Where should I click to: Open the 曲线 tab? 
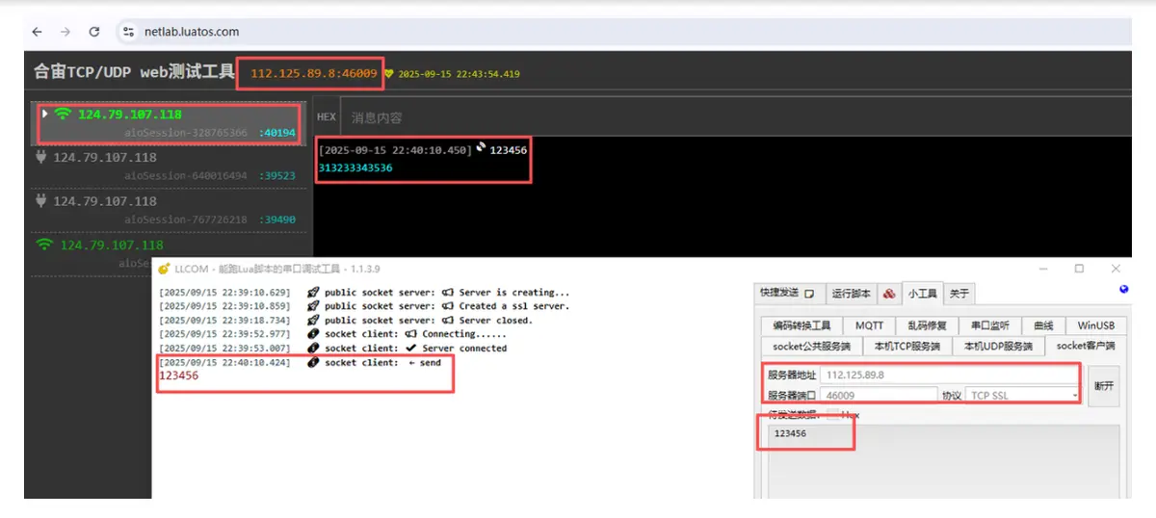coord(1043,325)
